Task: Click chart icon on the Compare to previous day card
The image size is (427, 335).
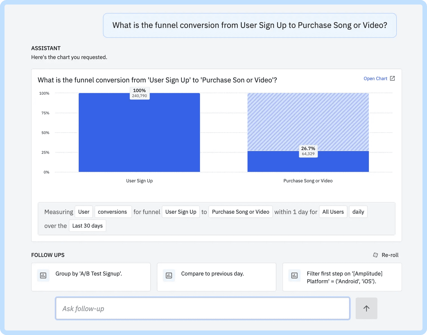Action: coord(169,275)
